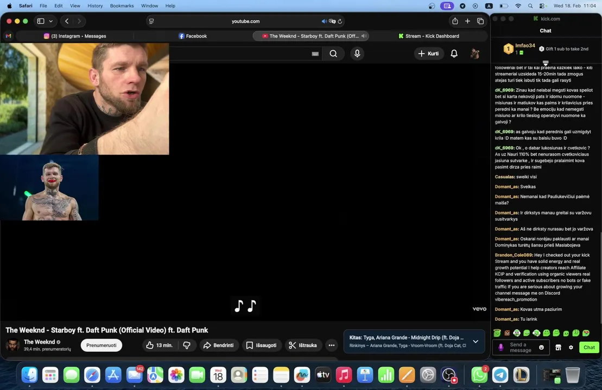Open The Weeknd channel name link

pyautogui.click(x=39, y=342)
